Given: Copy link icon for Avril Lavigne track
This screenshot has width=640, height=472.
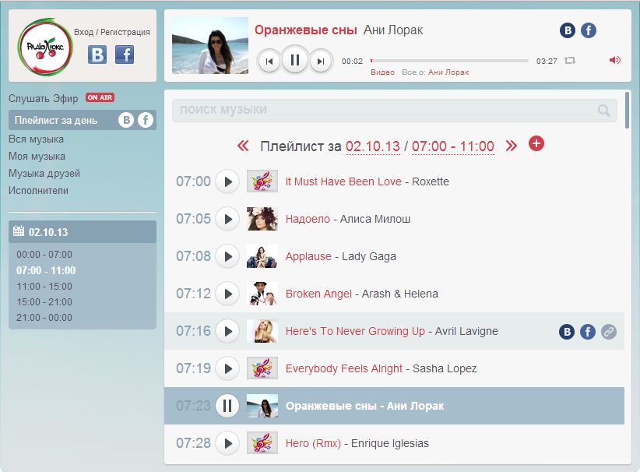Looking at the screenshot, I should 609,332.
